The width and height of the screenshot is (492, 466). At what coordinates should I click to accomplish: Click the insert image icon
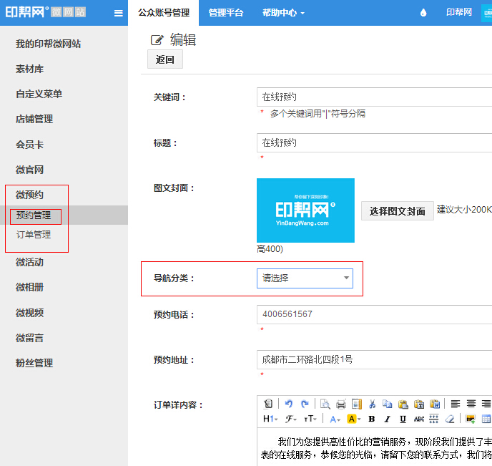(470, 419)
